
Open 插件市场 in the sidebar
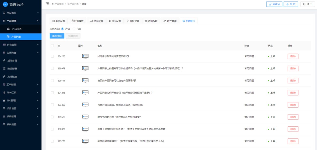(x=12, y=61)
